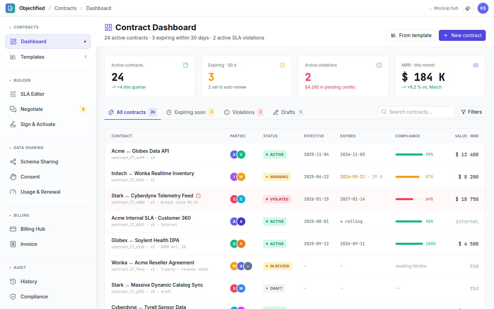Open the SLA Editor sidebar item
494x309 pixels.
(48, 94)
